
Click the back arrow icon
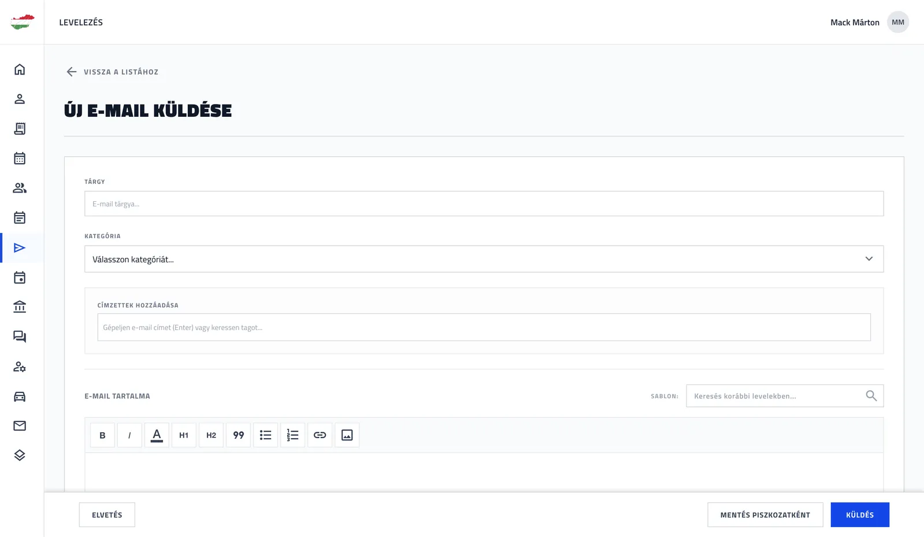click(x=72, y=72)
